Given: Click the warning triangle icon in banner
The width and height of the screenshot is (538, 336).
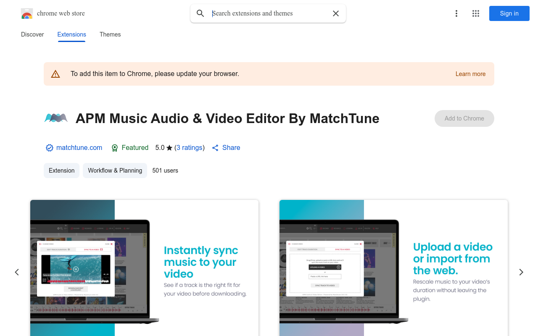Looking at the screenshot, I should [x=55, y=74].
